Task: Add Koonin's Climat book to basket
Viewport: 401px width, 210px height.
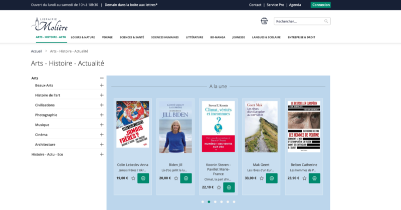Action: coord(229,187)
